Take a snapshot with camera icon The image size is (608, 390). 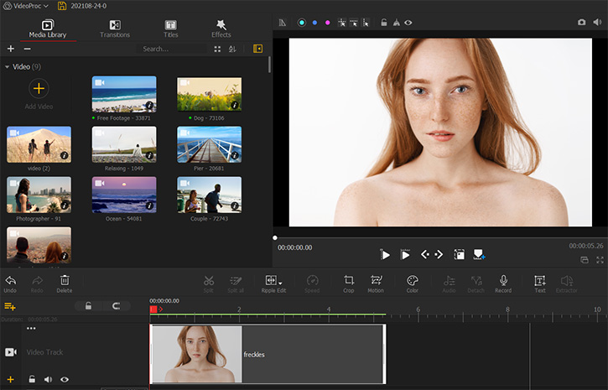coord(581,23)
